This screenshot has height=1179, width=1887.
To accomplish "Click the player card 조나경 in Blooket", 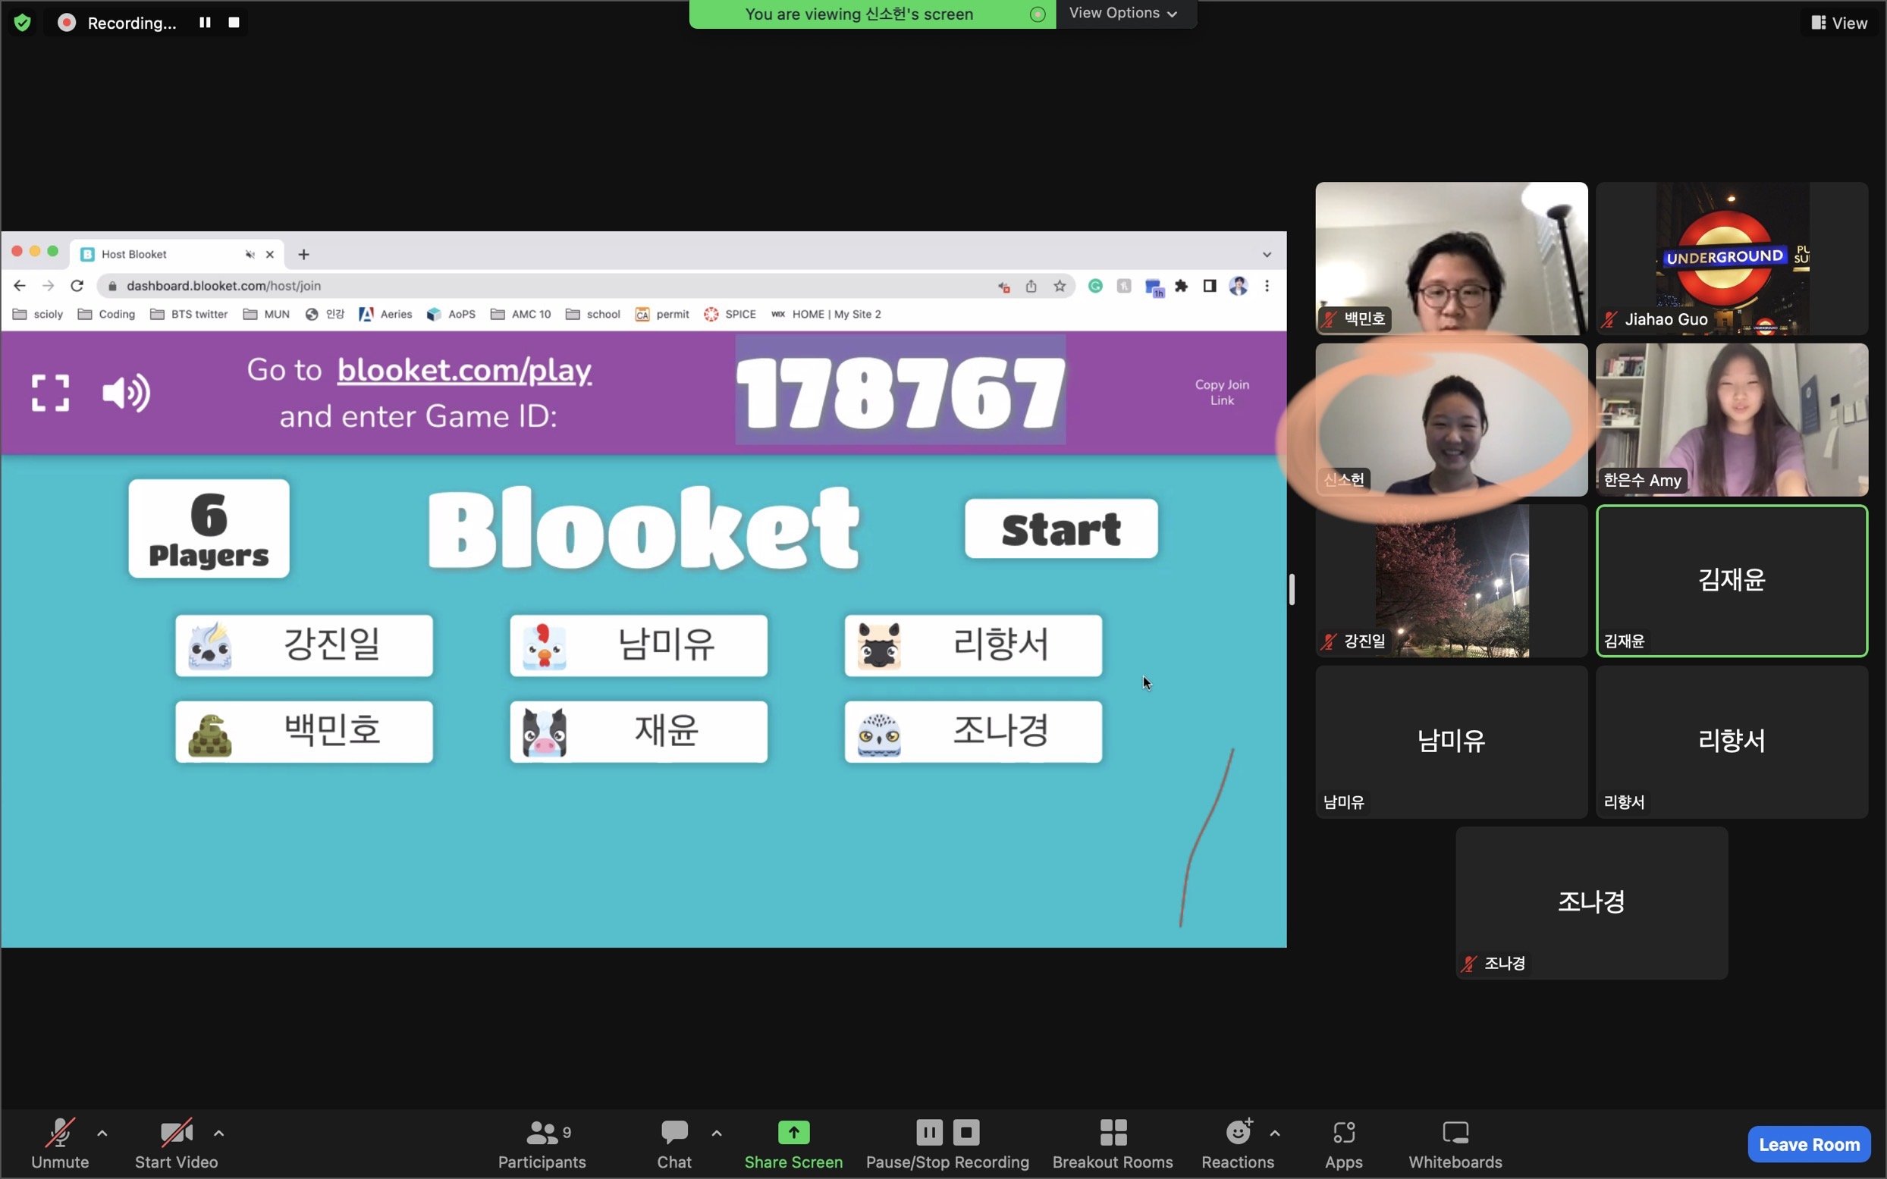I will 973,732.
